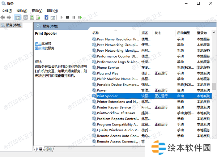Click the 重启动 link to restart service

pyautogui.click(x=40, y=48)
